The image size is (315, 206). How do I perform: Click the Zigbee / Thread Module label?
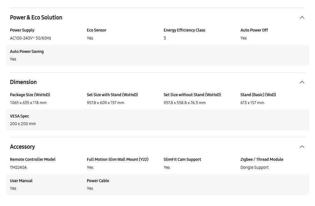pos(262,160)
